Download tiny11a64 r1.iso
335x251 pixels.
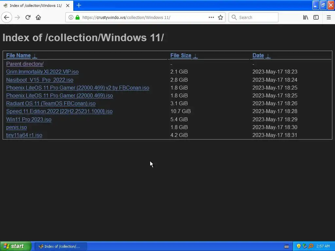tap(24, 135)
